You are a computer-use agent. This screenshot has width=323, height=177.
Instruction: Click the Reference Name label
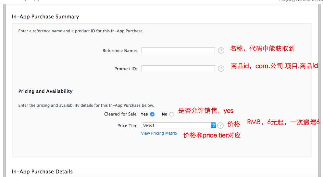pyautogui.click(x=120, y=50)
